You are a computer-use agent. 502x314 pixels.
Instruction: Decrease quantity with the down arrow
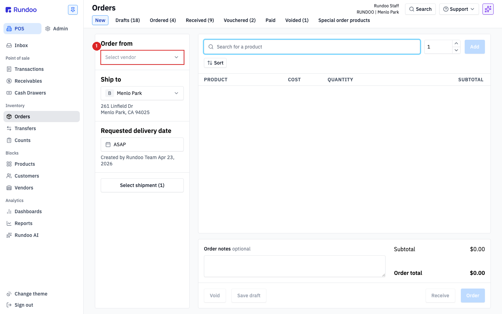[456, 50]
